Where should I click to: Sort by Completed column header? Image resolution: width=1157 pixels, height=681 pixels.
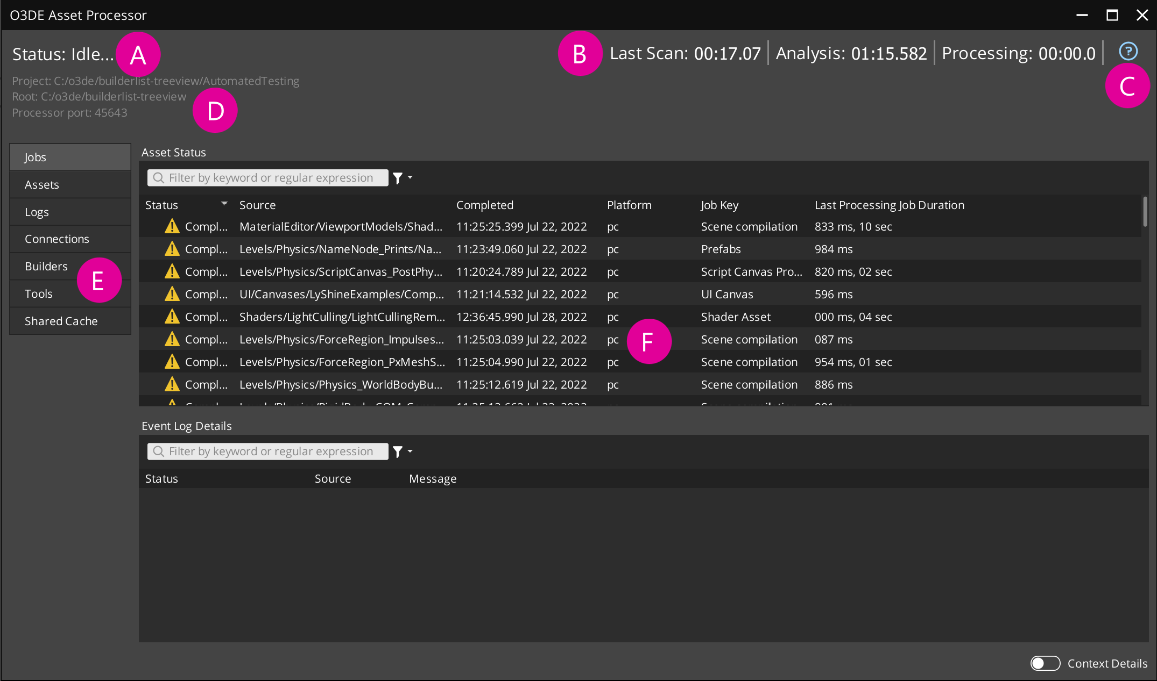[x=484, y=205]
